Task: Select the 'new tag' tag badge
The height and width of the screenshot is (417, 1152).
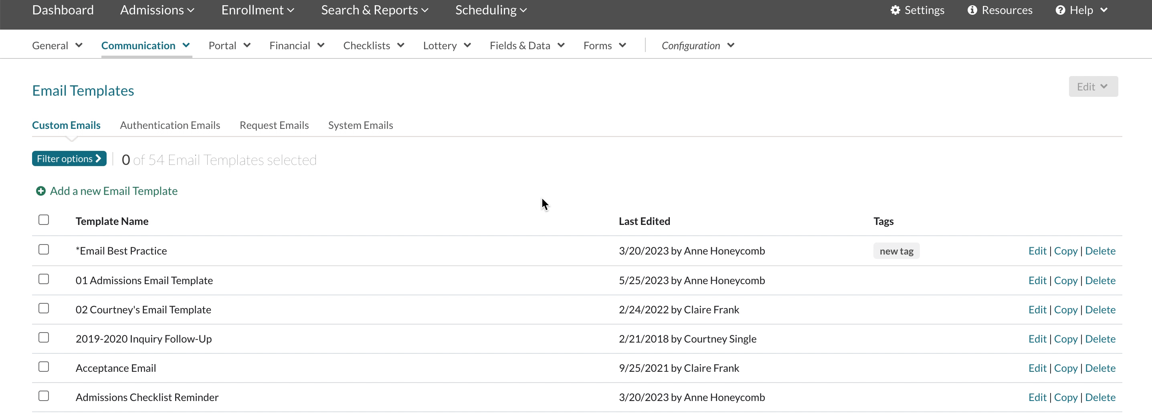Action: (896, 251)
